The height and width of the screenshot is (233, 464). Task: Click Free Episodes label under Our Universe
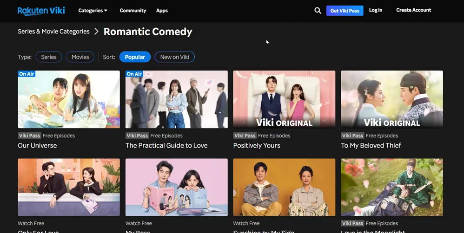[x=59, y=136]
